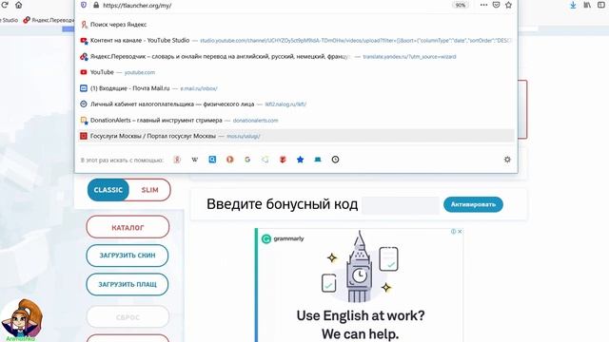609x342 pixels.
Task: Open the YouTube Studio channel content suggestion
Action: point(296,40)
